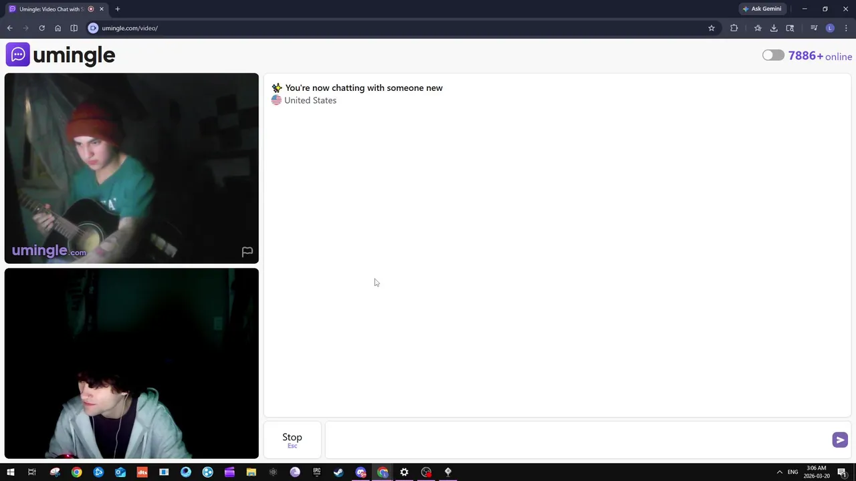Viewport: 856px width, 481px height.
Task: Open your own webcam preview
Action: tap(132, 363)
